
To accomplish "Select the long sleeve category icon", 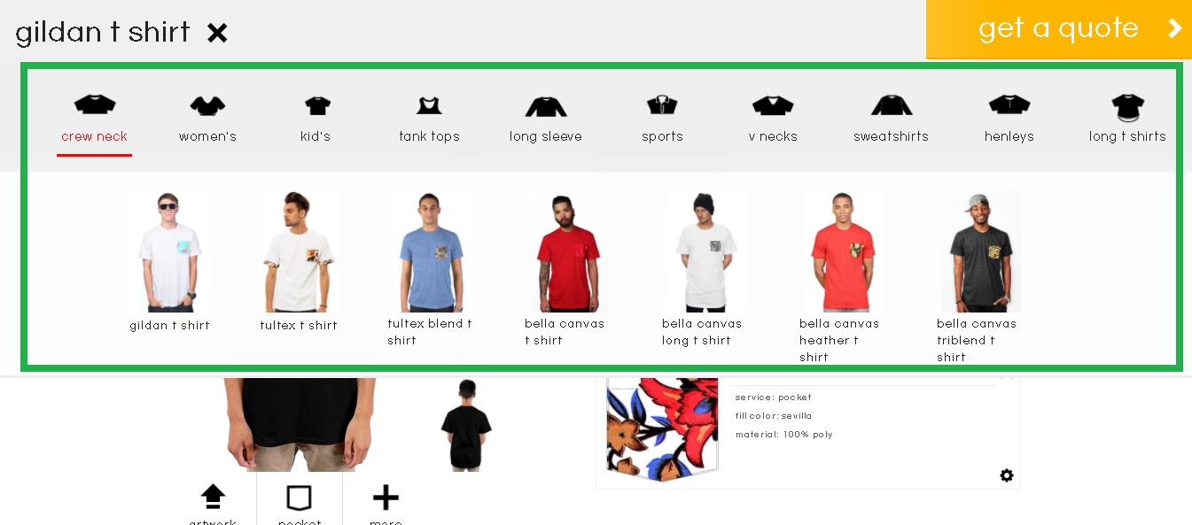I will pos(546,106).
